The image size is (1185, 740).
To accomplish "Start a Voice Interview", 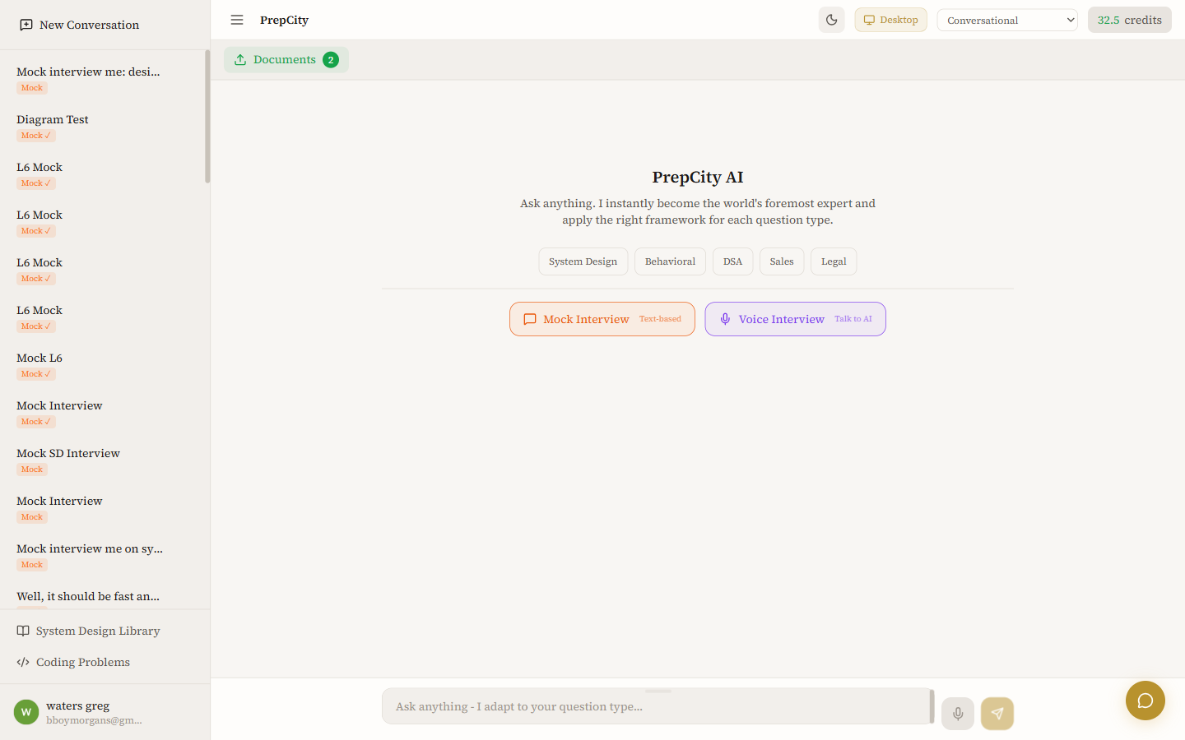I will [x=796, y=319].
